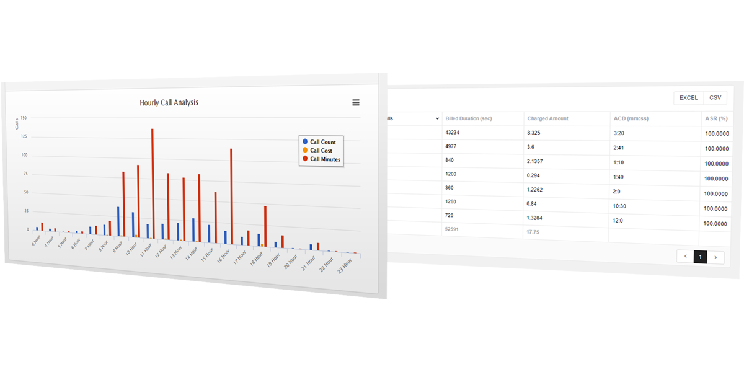
Task: Click the blue Call Count bar at 9 Hour
Action: (118, 221)
